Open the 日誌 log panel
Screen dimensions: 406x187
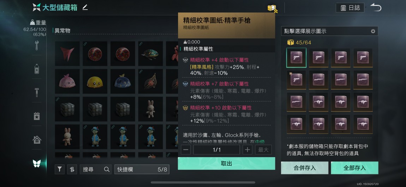point(350,8)
